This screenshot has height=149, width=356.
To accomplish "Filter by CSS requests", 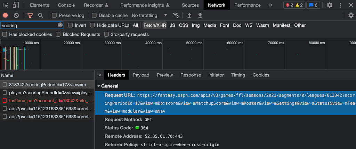I will tap(184, 25).
